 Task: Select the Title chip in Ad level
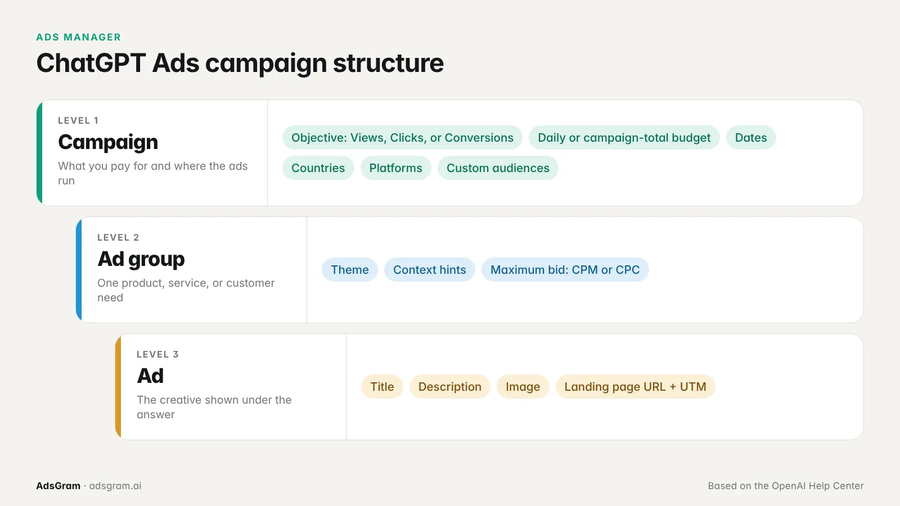coord(382,387)
